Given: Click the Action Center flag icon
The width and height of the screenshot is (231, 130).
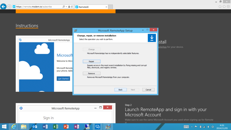Looking at the screenshot, I should (x=196, y=127).
